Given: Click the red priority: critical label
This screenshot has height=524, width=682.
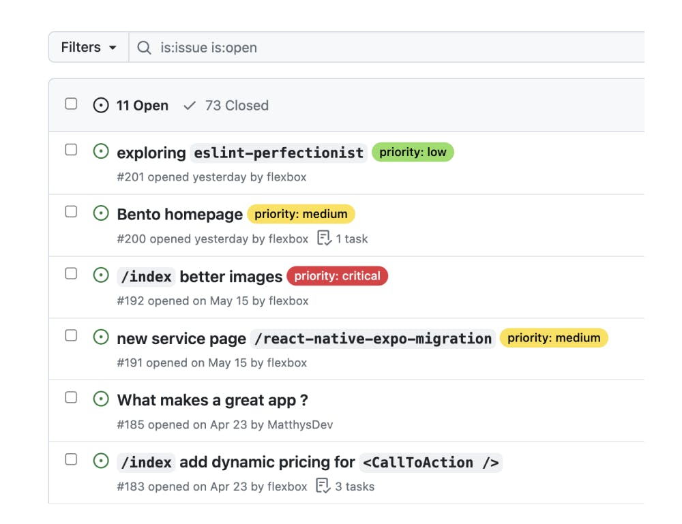Looking at the screenshot, I should (337, 276).
